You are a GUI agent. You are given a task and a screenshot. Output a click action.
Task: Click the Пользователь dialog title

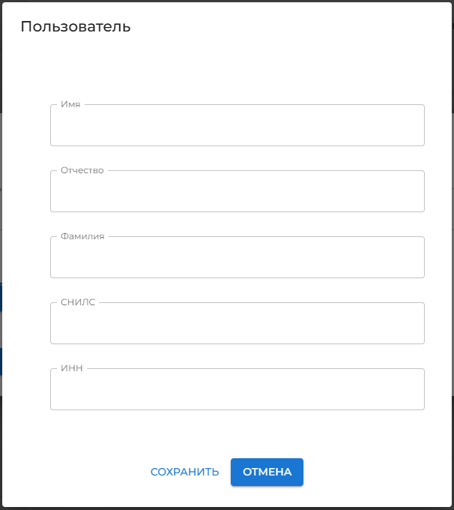(76, 27)
